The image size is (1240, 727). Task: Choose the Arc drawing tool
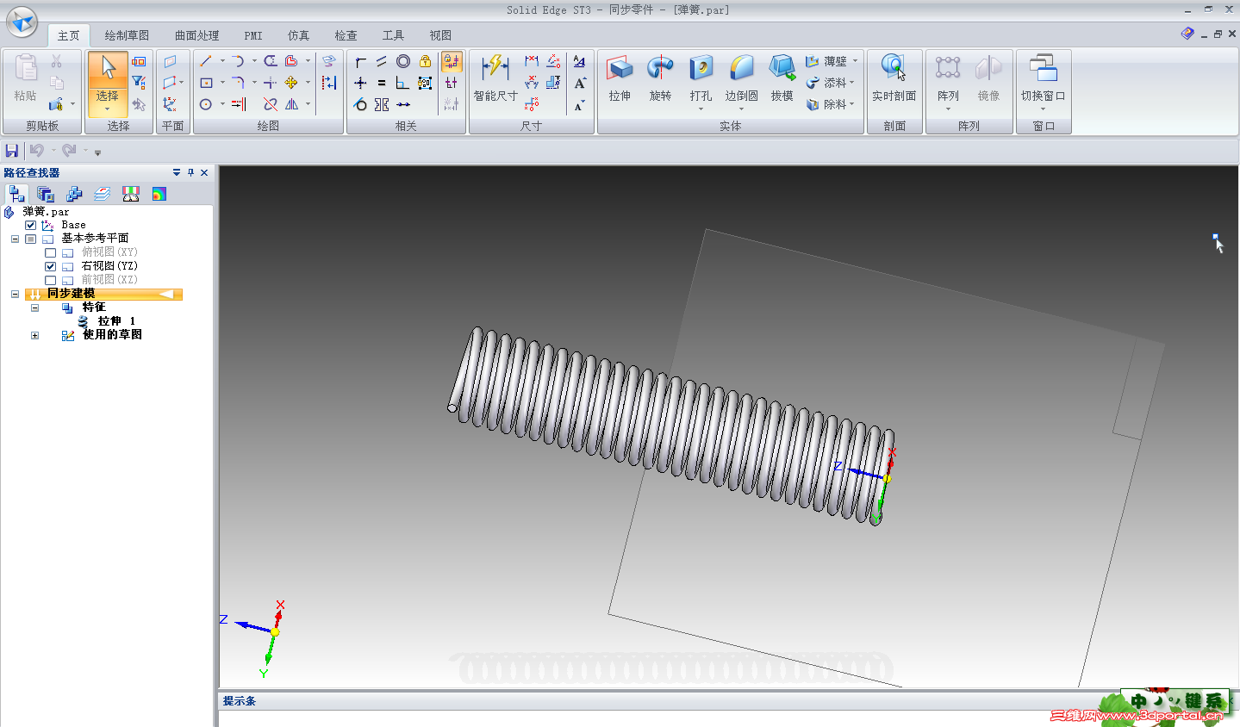pos(238,61)
